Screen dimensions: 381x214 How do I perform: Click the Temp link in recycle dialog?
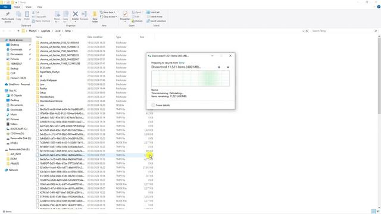pyautogui.click(x=182, y=62)
